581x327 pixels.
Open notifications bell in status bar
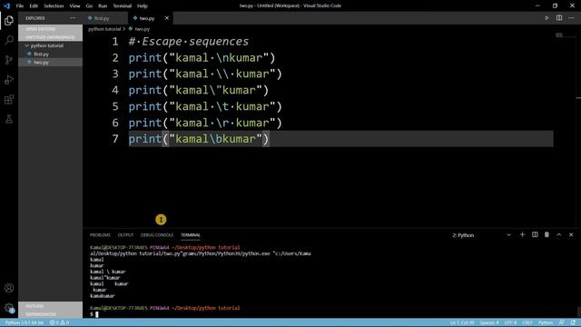point(573,322)
